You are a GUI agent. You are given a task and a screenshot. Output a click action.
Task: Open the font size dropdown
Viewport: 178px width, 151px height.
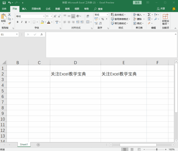click(51, 16)
